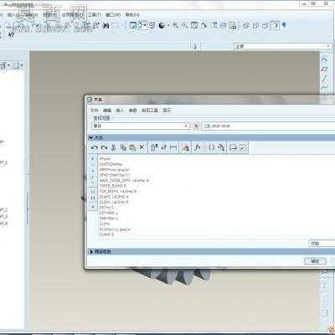This screenshot has width=335, height=335.
Task: Open 实用工具 menu in Relations dialog
Action: [150, 111]
